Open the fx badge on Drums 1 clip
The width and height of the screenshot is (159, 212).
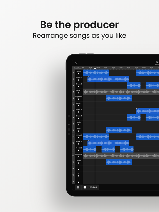coord(88,77)
